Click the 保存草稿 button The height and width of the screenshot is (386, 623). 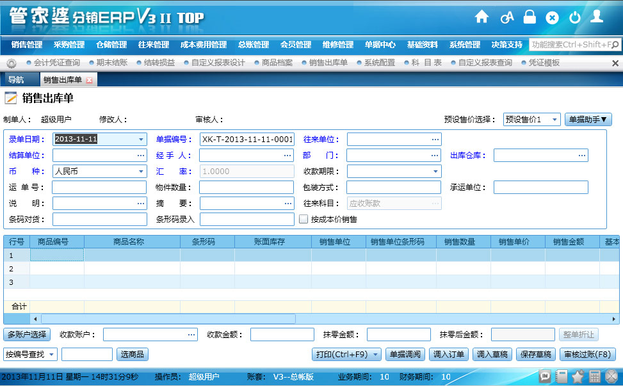(535, 355)
